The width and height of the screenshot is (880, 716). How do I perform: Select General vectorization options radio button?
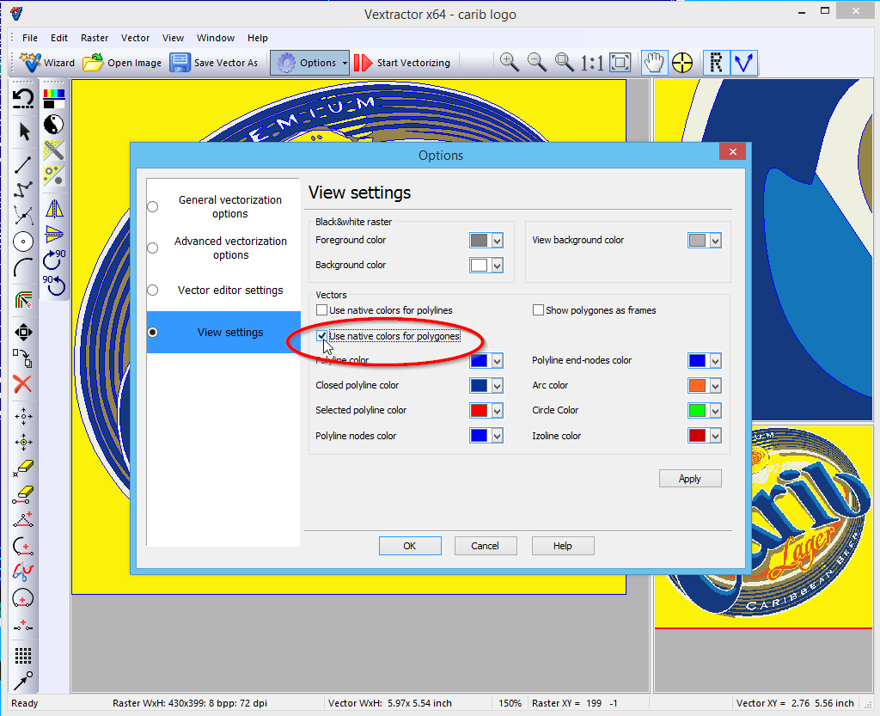coord(153,206)
